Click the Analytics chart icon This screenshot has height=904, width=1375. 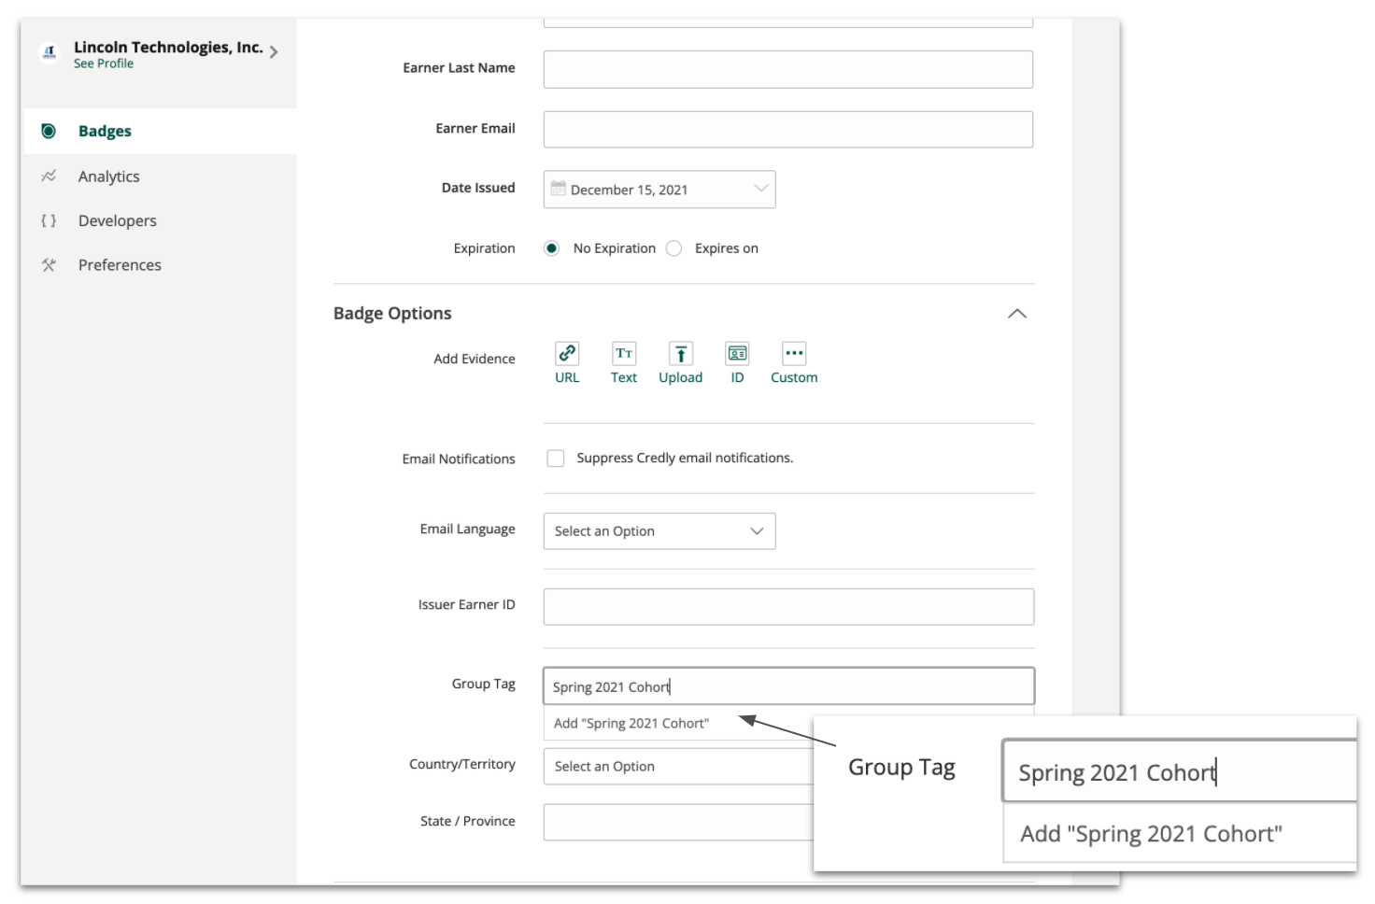pos(49,176)
